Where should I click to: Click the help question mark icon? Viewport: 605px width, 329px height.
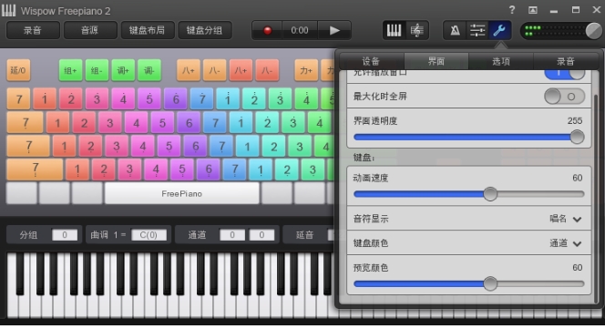512,10
